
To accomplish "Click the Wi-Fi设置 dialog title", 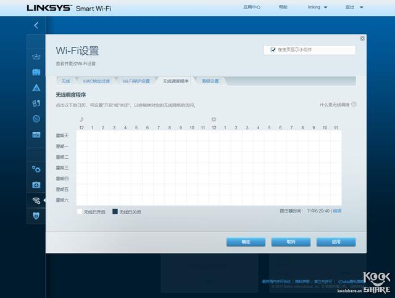I will [77, 50].
